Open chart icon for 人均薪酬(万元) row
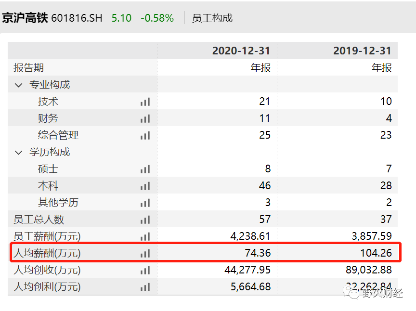 145,253
